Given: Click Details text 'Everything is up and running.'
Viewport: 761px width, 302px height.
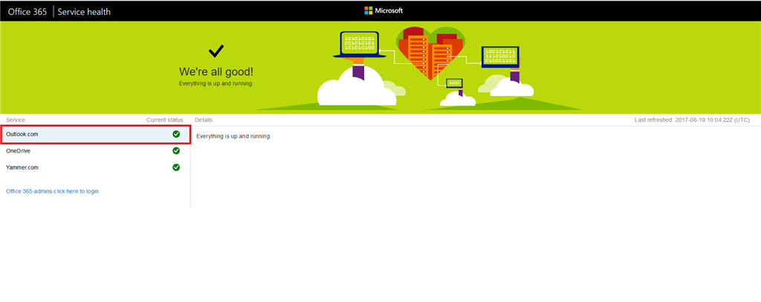Looking at the screenshot, I should point(233,136).
